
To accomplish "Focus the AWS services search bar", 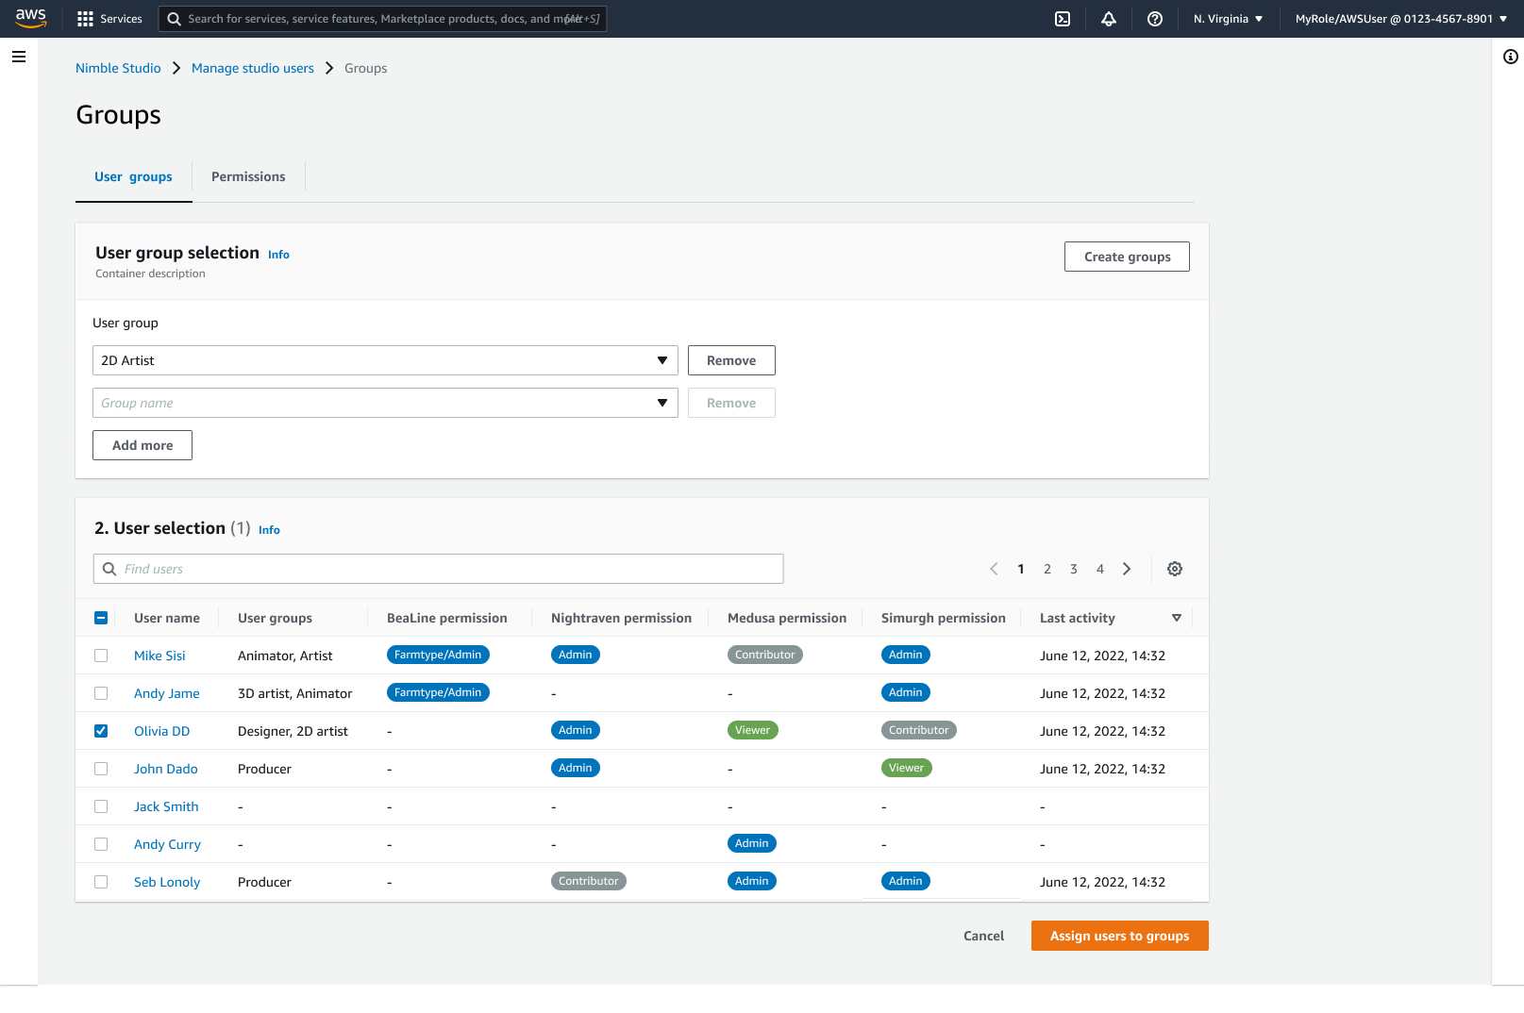I will [382, 19].
